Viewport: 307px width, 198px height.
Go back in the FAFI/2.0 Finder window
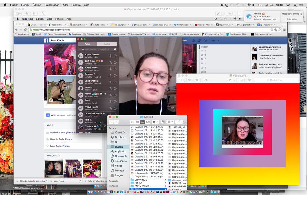click(x=111, y=122)
